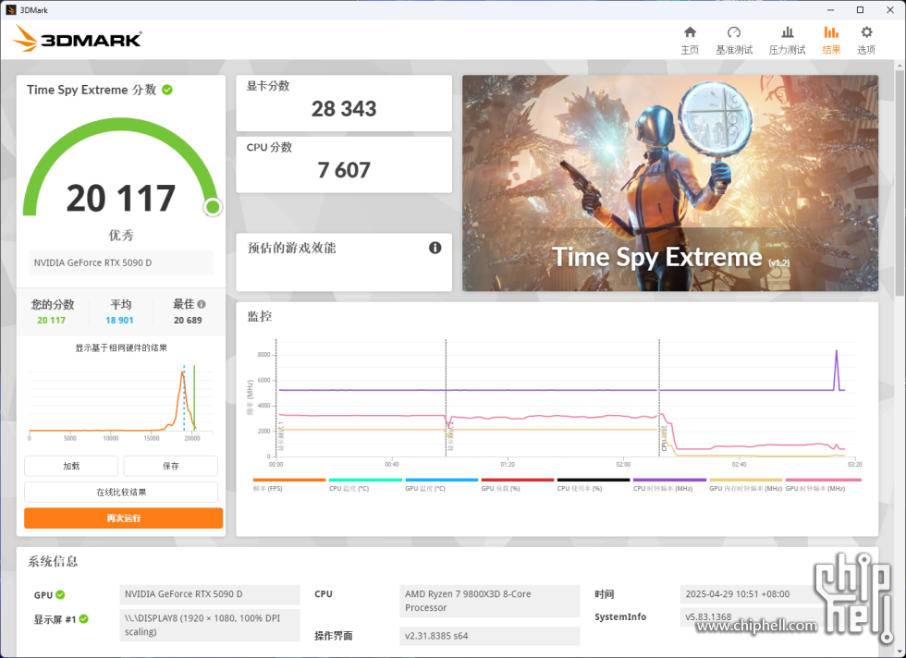Image resolution: width=906 pixels, height=658 pixels.
Task: Open the 基准测试 benchmarks tab
Action: [734, 40]
